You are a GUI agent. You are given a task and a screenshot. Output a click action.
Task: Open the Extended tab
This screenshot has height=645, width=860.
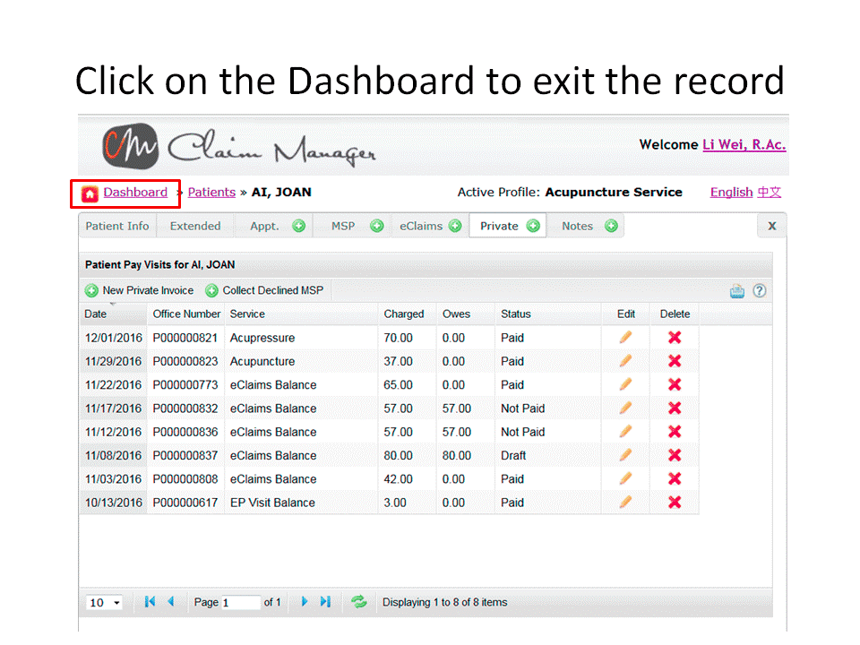195,226
